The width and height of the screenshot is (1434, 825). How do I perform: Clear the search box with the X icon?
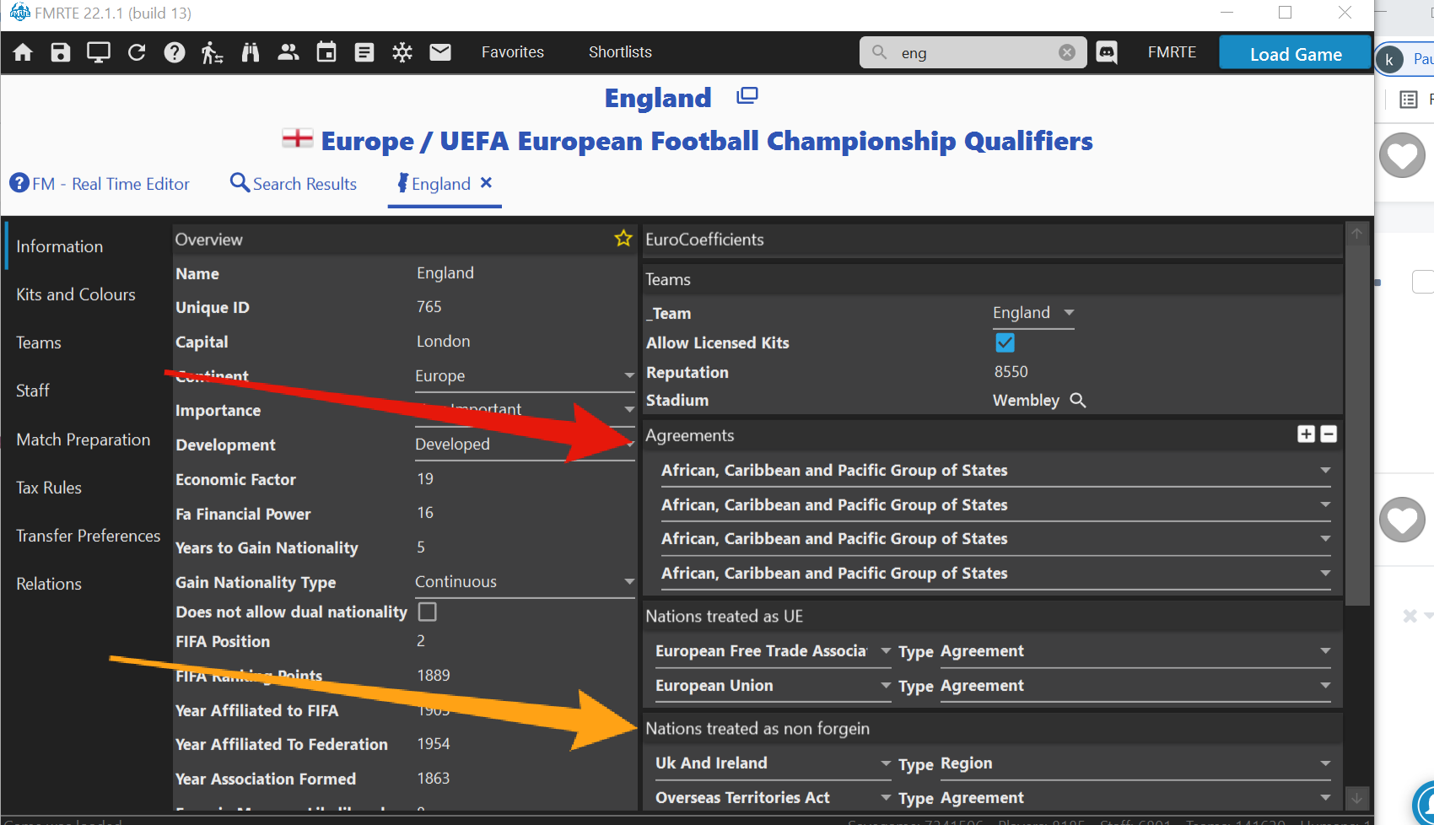1067,52
